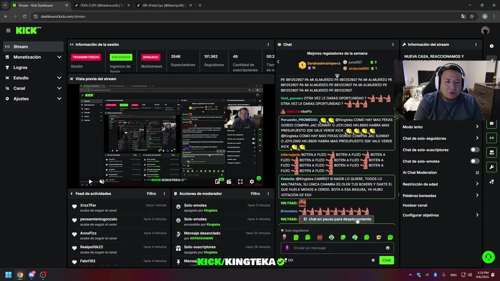This screenshot has height=281, width=500.
Task: Click the address bar URL
Action: point(63,16)
